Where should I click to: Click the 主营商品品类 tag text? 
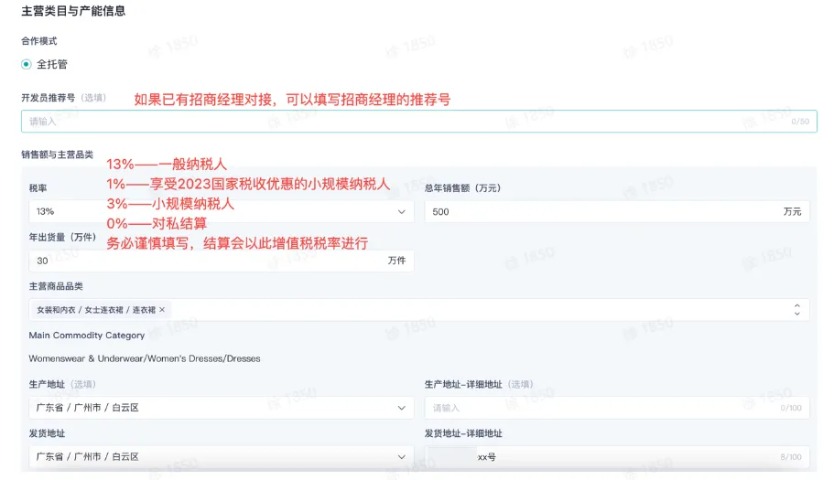click(96, 310)
